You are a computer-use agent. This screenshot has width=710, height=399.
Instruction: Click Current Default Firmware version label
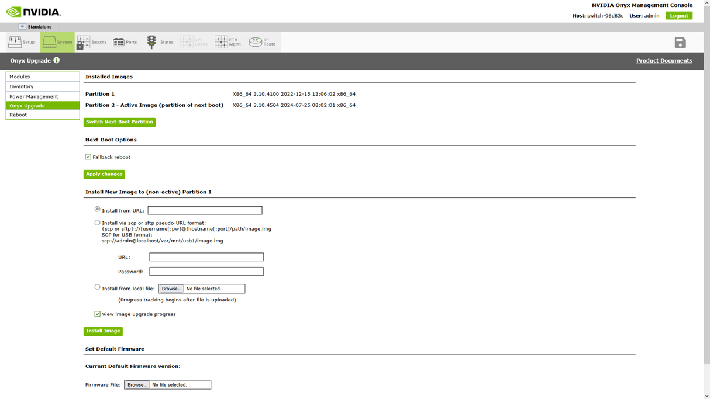click(133, 366)
